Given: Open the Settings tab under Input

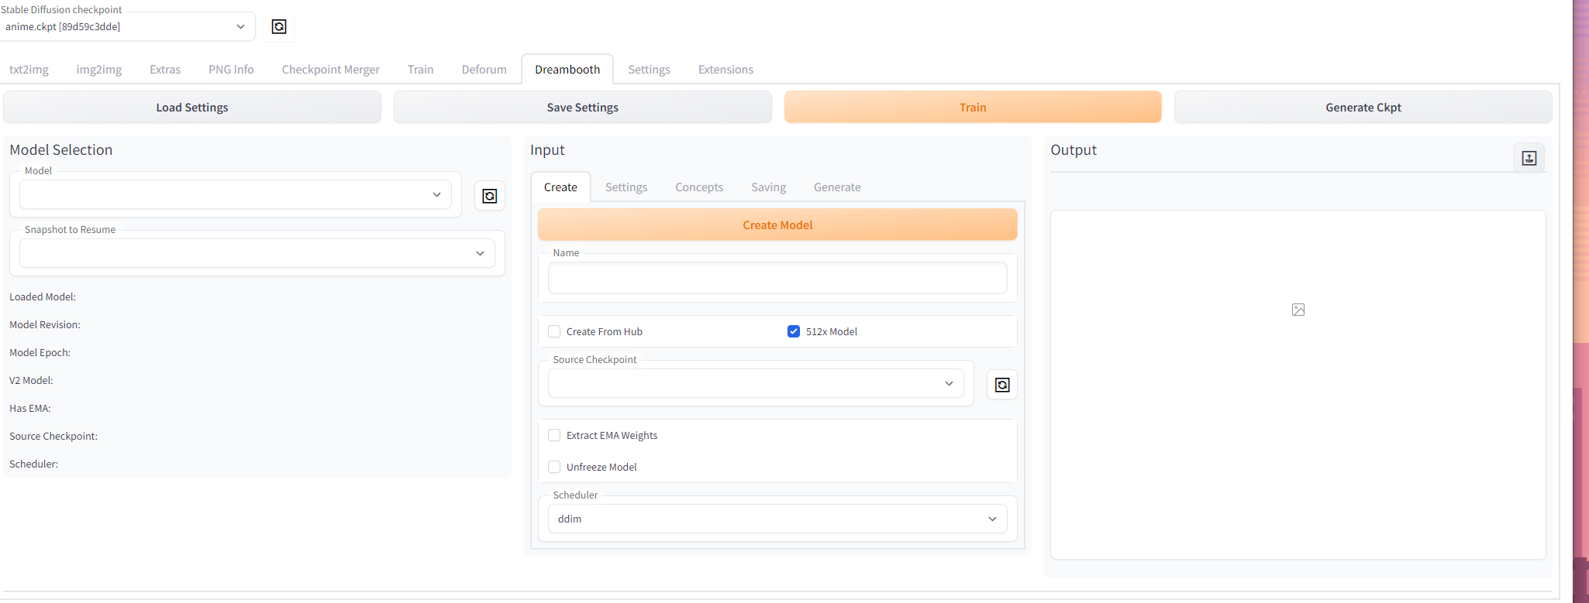Looking at the screenshot, I should (626, 187).
